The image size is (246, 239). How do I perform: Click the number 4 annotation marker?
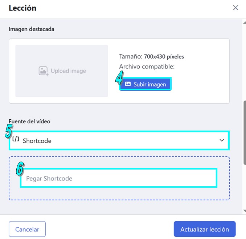point(119,77)
